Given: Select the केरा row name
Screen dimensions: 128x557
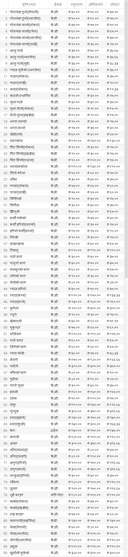Looking at the screenshot, I should tap(12, 431).
